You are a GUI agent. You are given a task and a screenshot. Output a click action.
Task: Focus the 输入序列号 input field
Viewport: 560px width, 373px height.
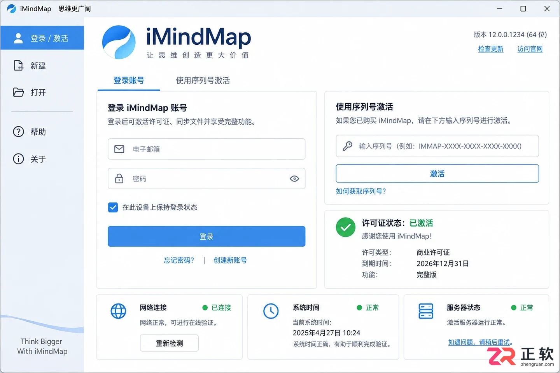click(x=437, y=146)
